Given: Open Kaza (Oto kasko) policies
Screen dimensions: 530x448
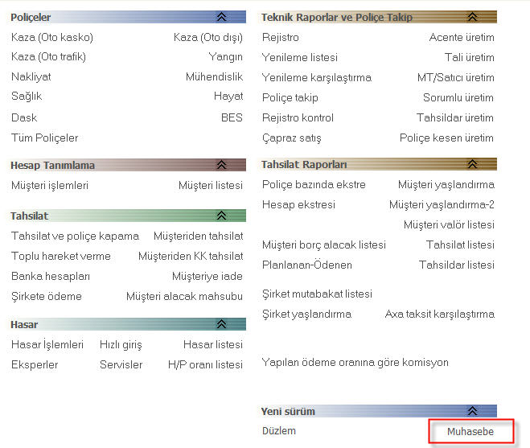Looking at the screenshot, I should point(52,37).
